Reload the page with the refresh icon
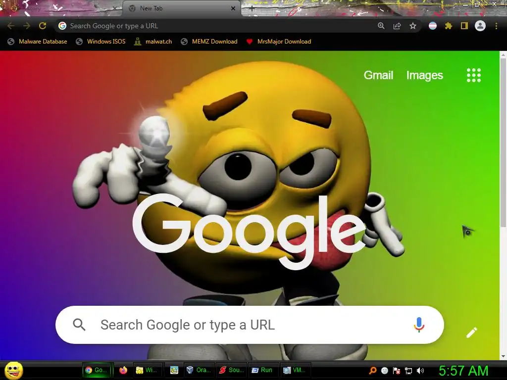 pyautogui.click(x=43, y=26)
